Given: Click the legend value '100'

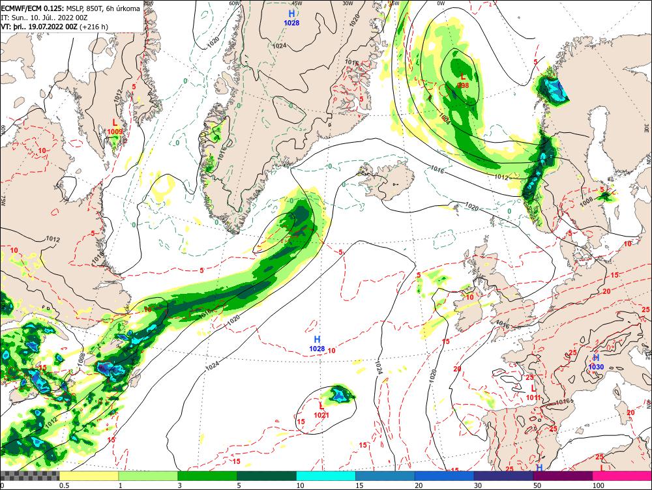Looking at the screenshot, I should [598, 485].
